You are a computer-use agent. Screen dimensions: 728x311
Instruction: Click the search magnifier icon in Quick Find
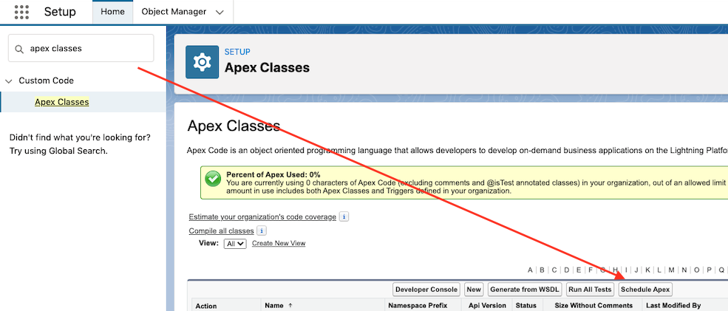(19, 49)
